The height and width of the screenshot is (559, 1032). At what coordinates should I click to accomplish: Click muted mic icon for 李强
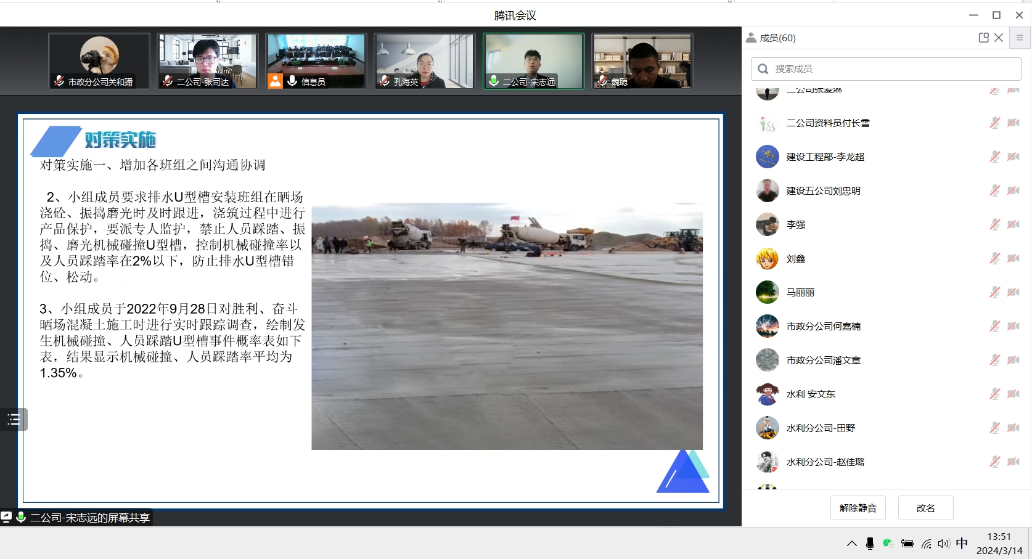pos(994,224)
